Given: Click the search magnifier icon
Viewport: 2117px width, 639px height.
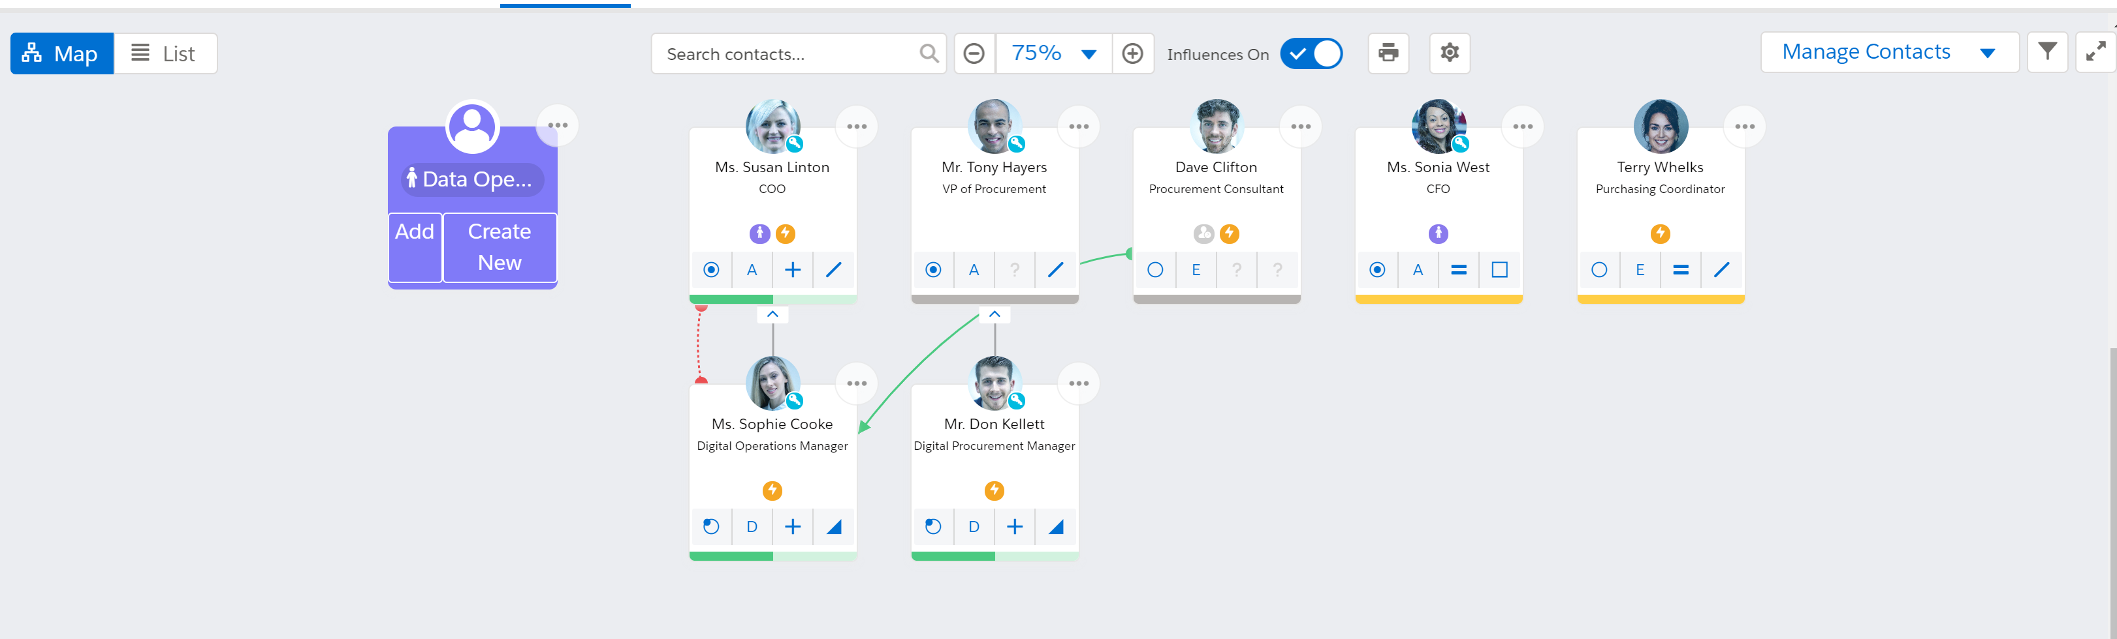Looking at the screenshot, I should [929, 53].
